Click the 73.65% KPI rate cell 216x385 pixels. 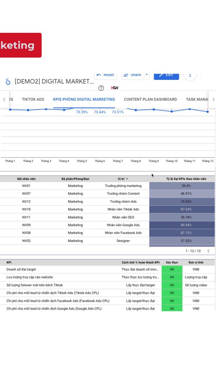[x=182, y=202]
